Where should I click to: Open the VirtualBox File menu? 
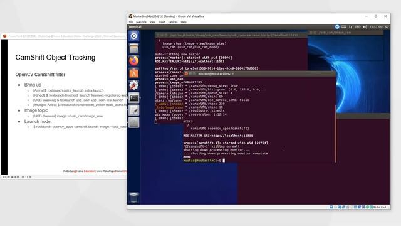(x=131, y=22)
